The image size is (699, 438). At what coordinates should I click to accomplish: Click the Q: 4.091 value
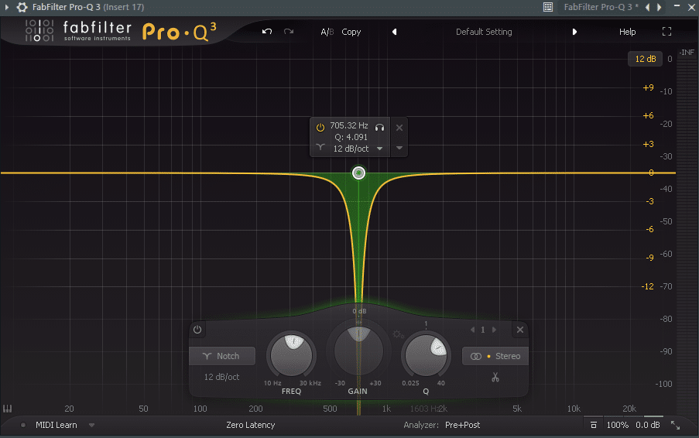(351, 137)
